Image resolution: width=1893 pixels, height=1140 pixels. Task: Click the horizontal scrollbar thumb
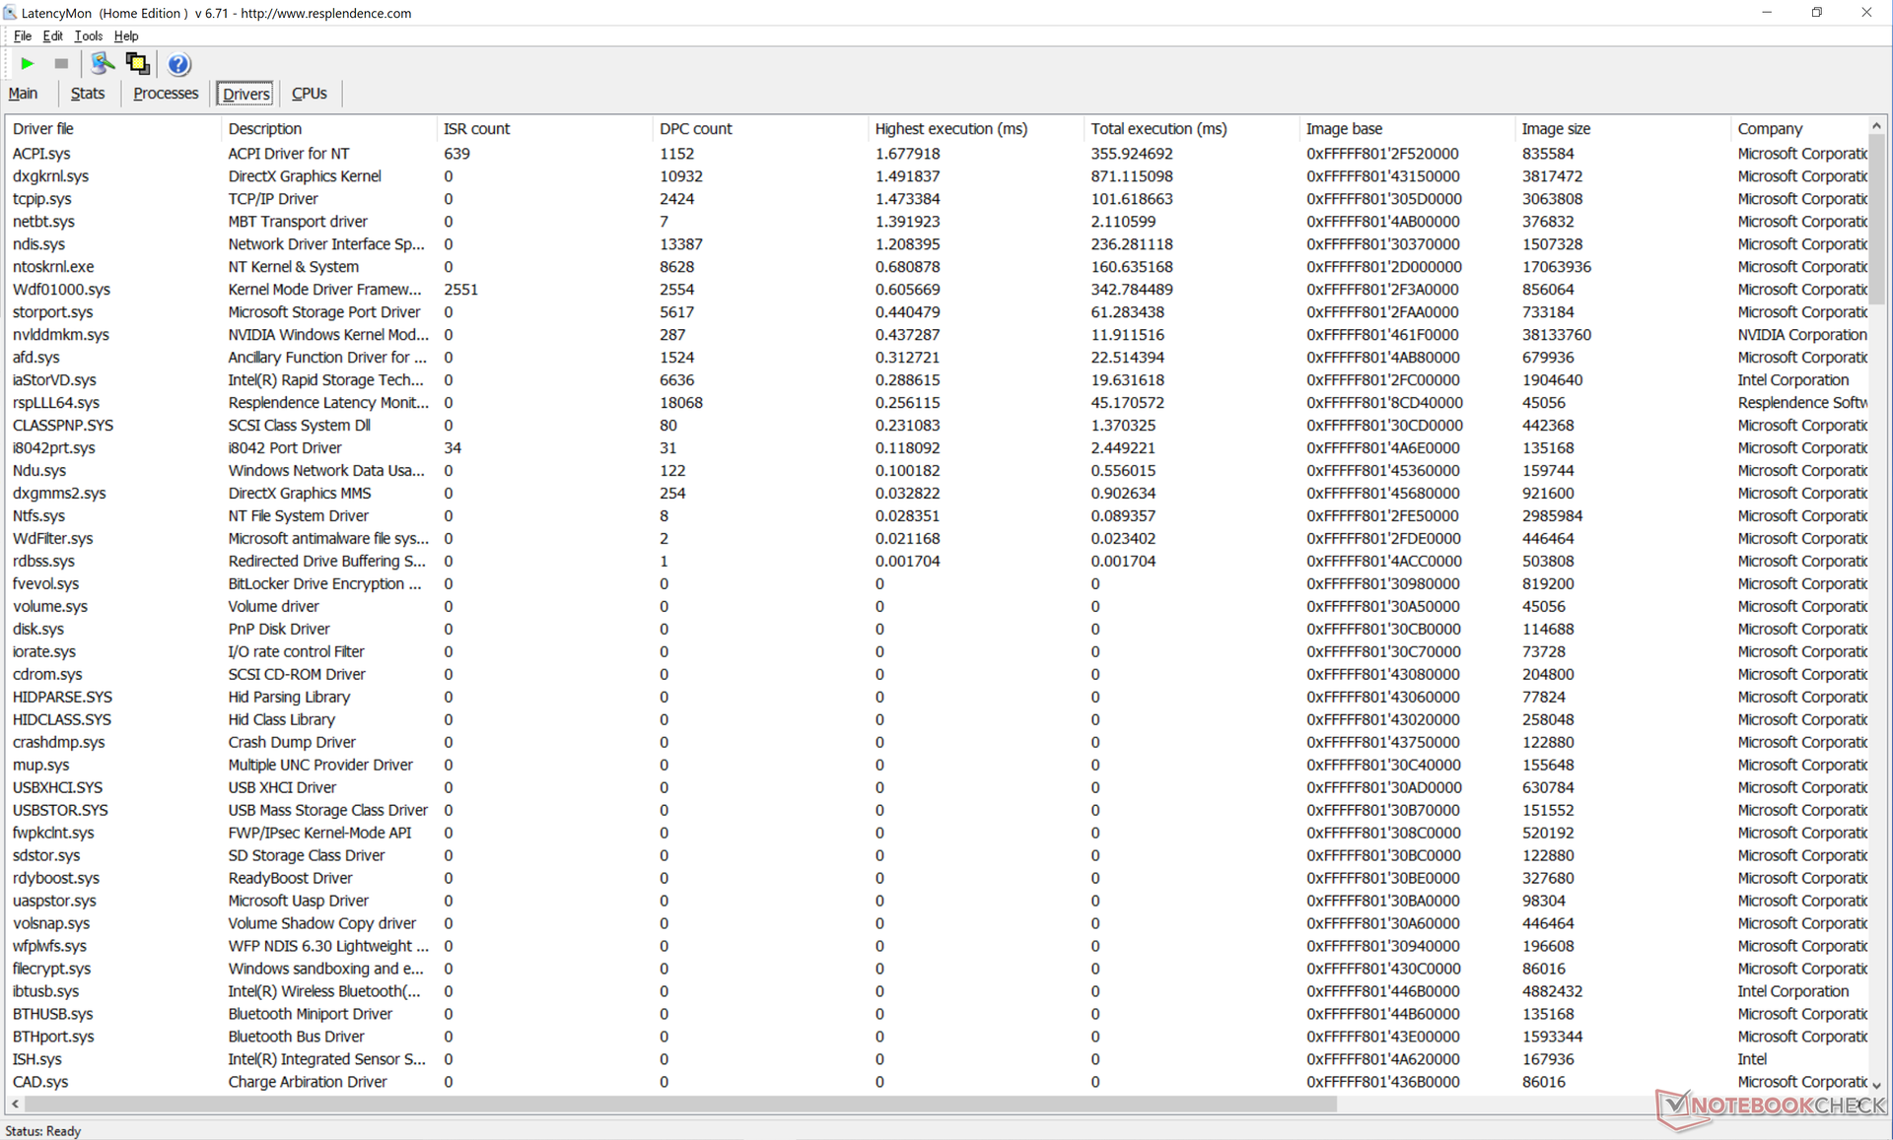click(x=680, y=1104)
